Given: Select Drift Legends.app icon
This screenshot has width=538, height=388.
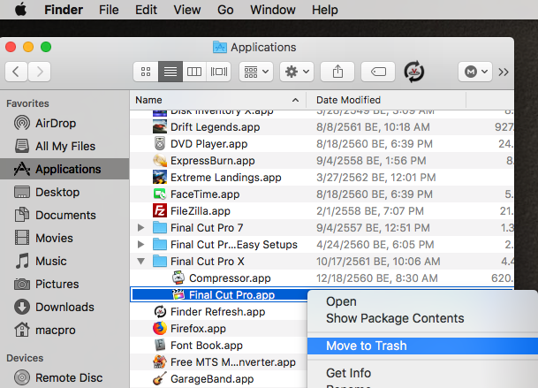Looking at the screenshot, I should pyautogui.click(x=160, y=126).
